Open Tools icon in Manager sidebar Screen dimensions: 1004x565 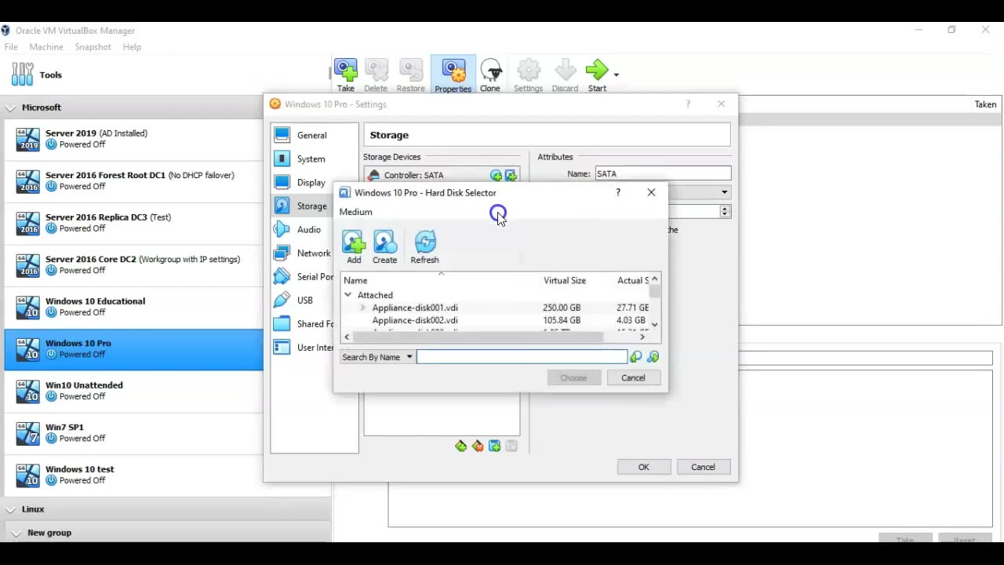coord(22,75)
